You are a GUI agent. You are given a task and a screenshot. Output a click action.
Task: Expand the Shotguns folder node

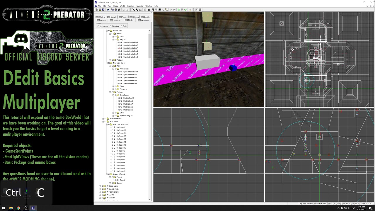113,89
